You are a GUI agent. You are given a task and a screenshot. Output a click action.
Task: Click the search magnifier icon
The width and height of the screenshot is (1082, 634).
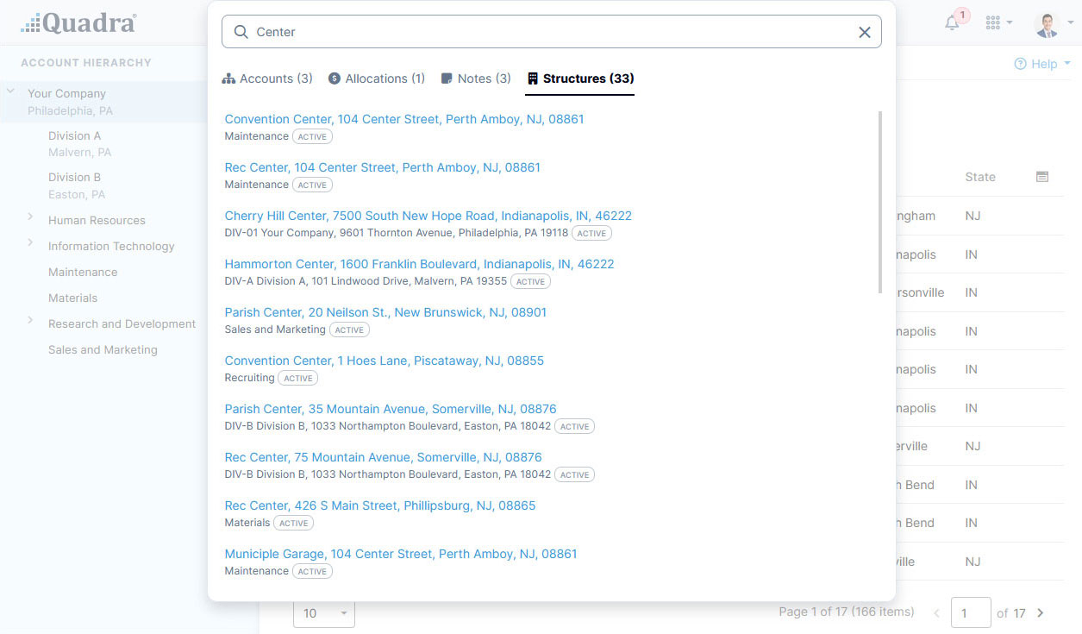[x=241, y=32]
